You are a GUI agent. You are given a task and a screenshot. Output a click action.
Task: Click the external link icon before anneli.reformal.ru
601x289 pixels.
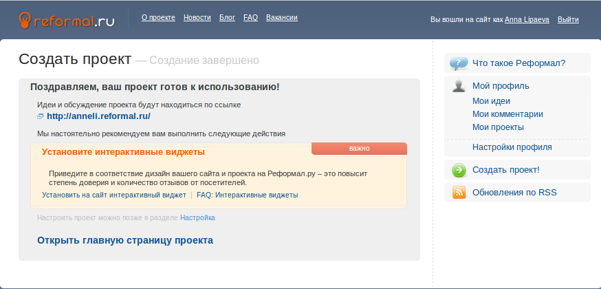(41, 117)
